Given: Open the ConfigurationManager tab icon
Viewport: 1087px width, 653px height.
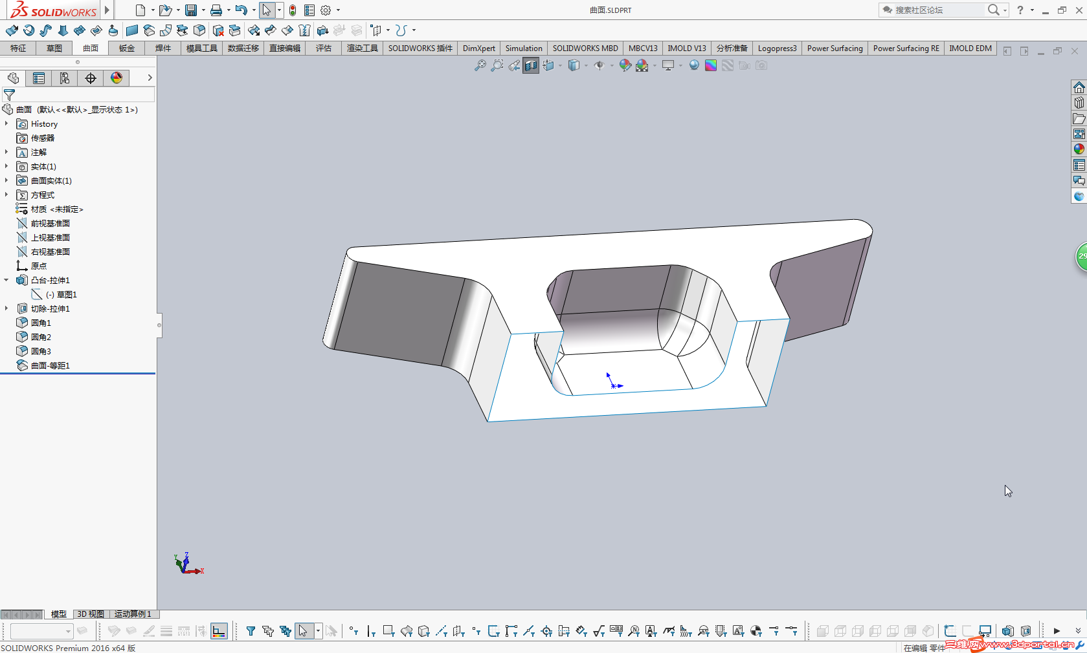Looking at the screenshot, I should click(x=65, y=78).
